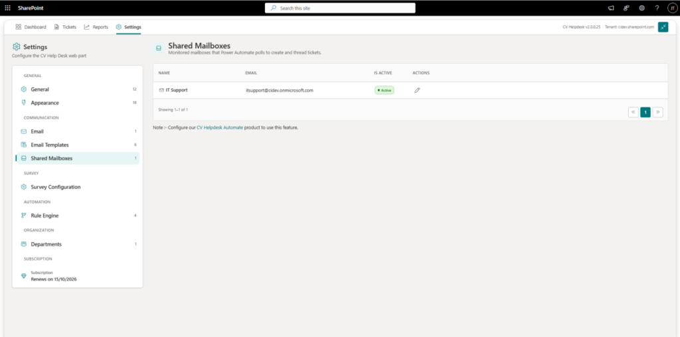Click the Shared Mailboxes inbox icon in sidebar
The width and height of the screenshot is (680, 337).
[24, 158]
